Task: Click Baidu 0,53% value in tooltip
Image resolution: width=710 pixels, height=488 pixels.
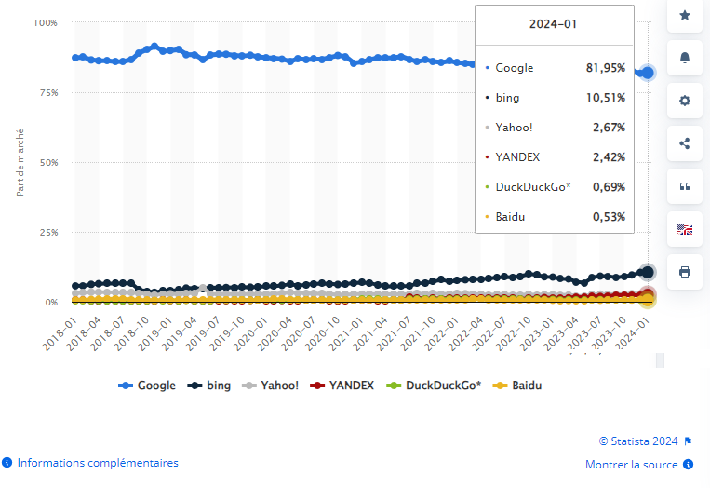Action: tap(609, 217)
